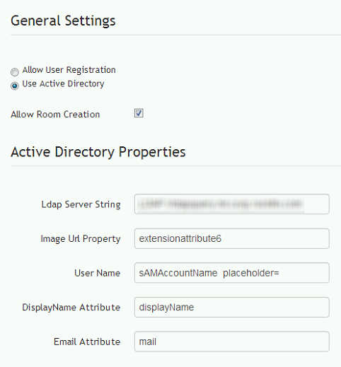
Task: Focus the Ldap Server String input field
Action: (232, 204)
